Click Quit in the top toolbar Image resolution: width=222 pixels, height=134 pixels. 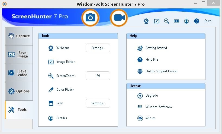[x=207, y=21]
